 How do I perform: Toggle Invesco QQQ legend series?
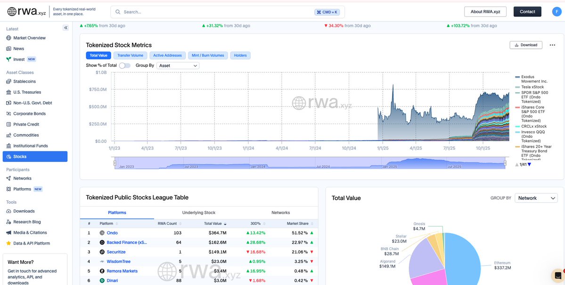click(531, 136)
